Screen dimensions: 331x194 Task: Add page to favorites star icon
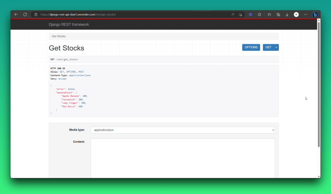point(240,14)
